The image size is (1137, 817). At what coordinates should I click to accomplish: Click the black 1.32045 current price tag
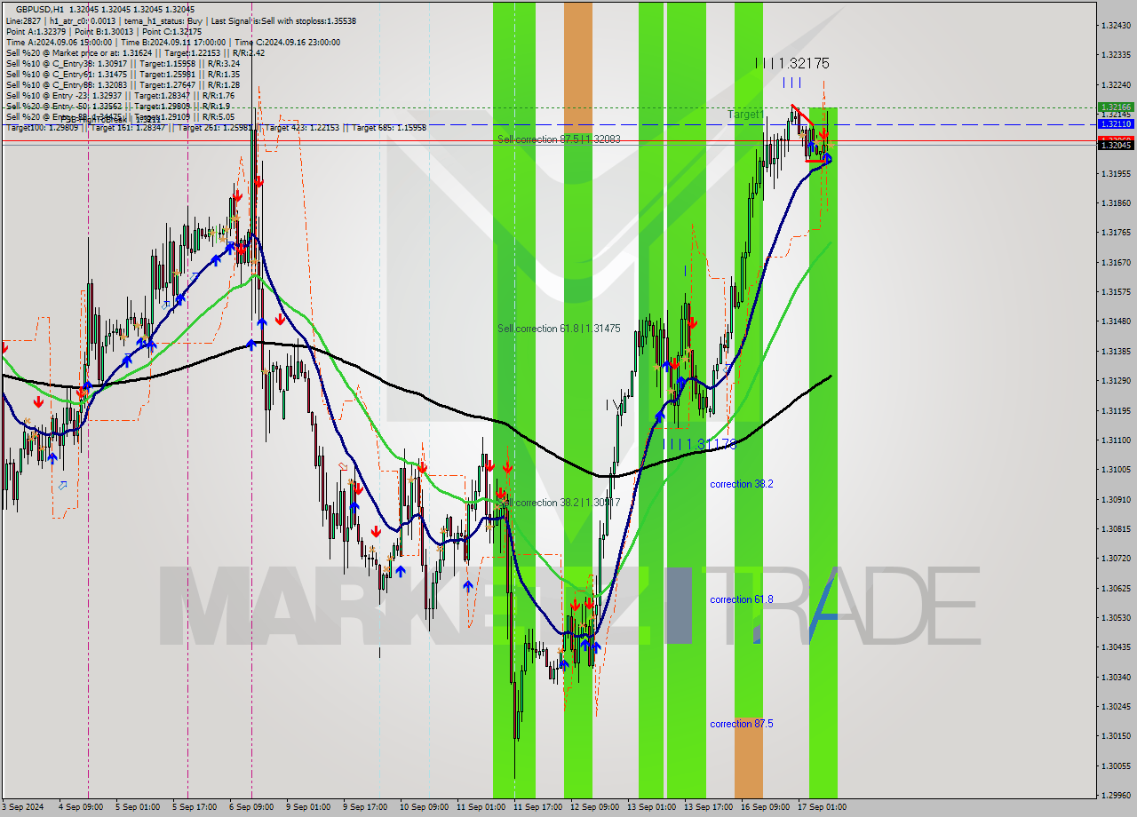coord(1116,146)
